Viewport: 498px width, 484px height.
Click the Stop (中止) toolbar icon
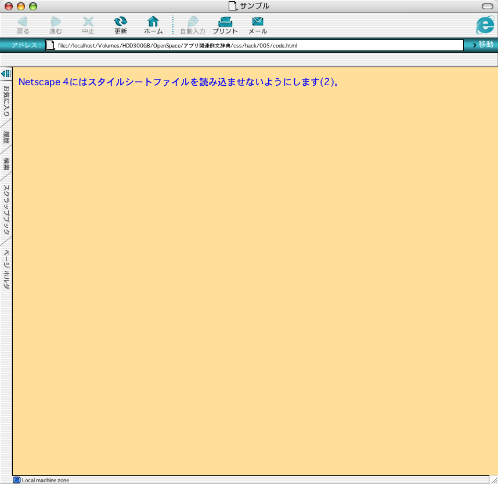tap(88, 21)
